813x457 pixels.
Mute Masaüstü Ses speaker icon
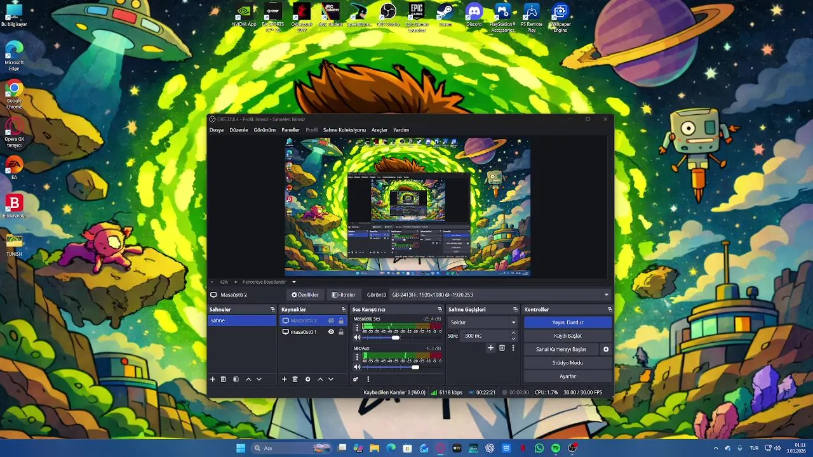pos(357,338)
